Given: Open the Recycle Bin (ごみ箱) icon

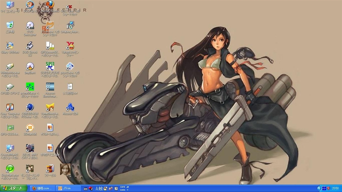Looking at the screenshot, I should pyautogui.click(x=10, y=27).
